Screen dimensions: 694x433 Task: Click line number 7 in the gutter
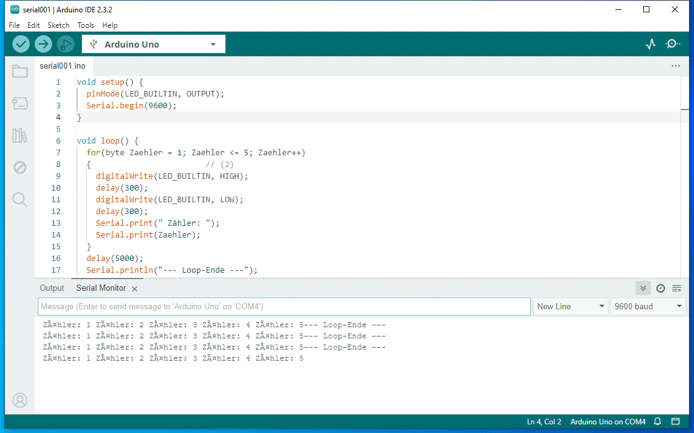pos(58,152)
